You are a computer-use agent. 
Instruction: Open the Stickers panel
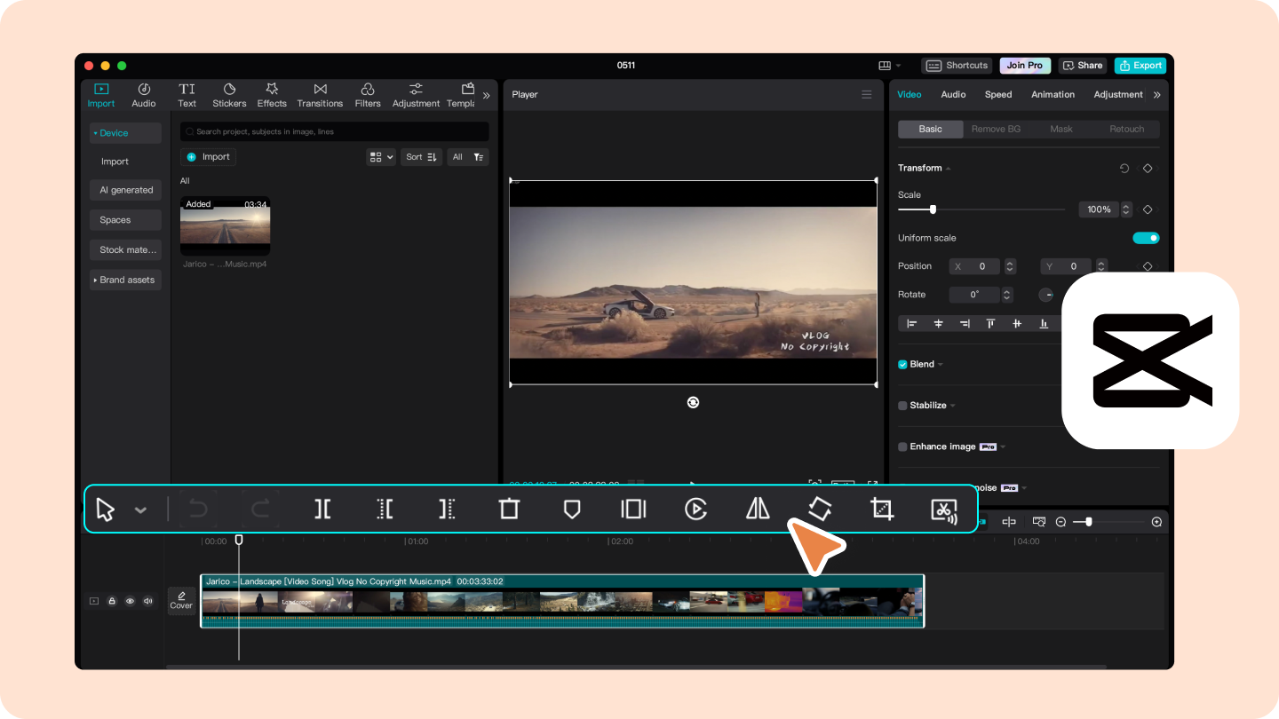coord(229,94)
